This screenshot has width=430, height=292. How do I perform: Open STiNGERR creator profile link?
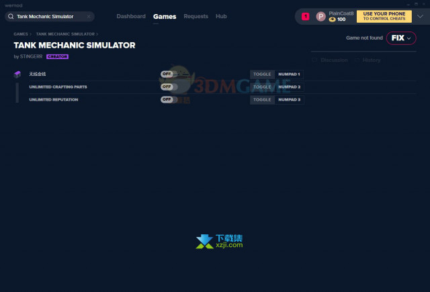tap(31, 56)
